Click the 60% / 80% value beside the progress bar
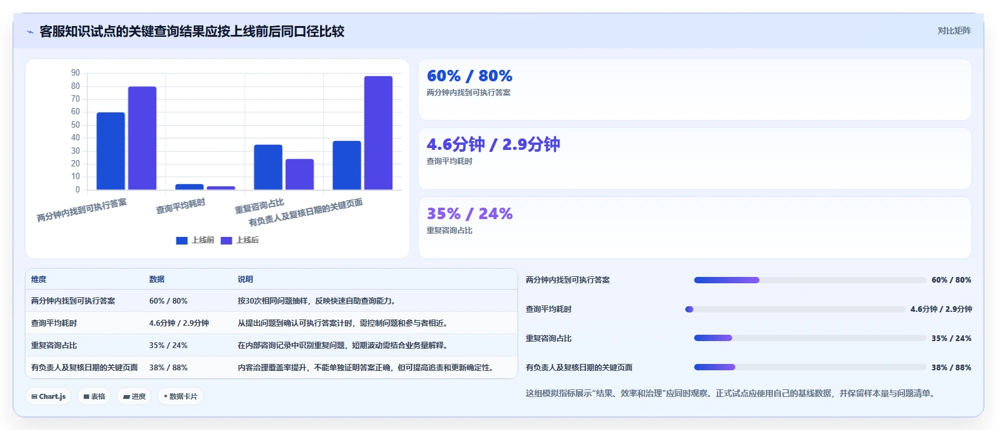 [951, 280]
